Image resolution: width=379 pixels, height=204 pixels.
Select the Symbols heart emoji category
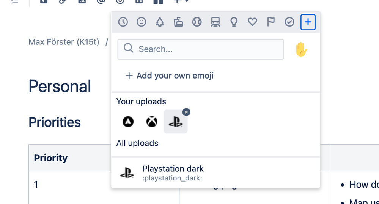[x=252, y=22]
